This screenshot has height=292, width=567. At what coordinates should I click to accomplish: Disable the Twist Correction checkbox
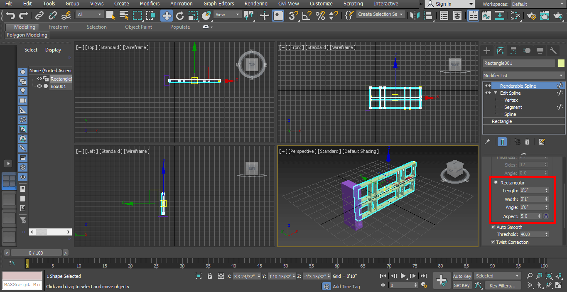point(494,242)
